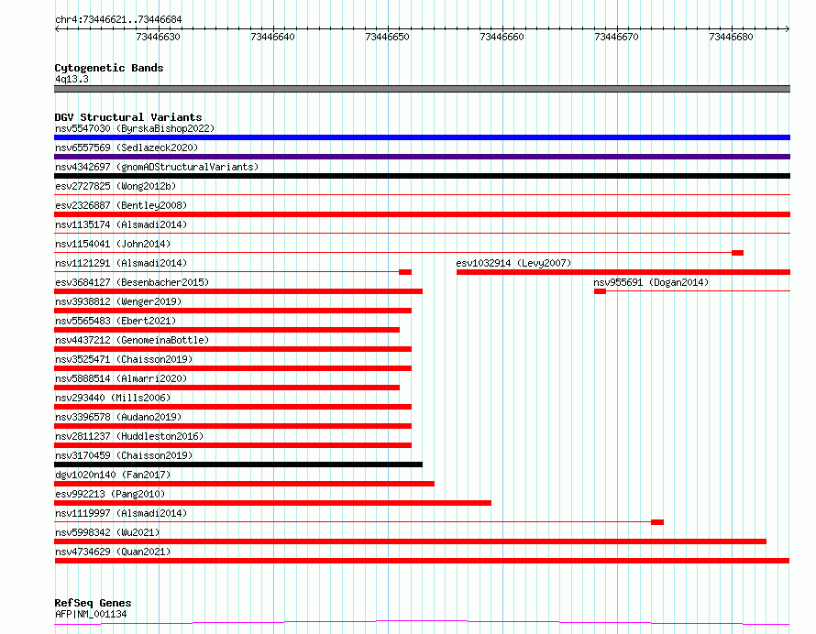
Task: Select the red esv3684127 variant bar
Action: [x=238, y=291]
